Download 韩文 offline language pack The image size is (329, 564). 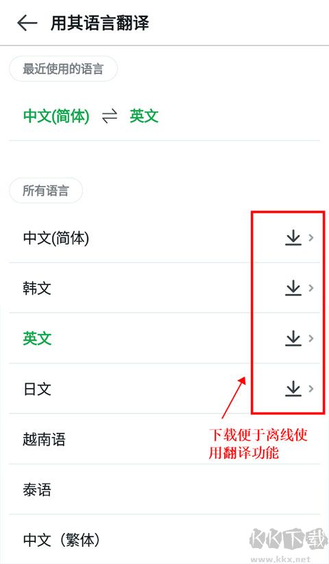pyautogui.click(x=293, y=288)
